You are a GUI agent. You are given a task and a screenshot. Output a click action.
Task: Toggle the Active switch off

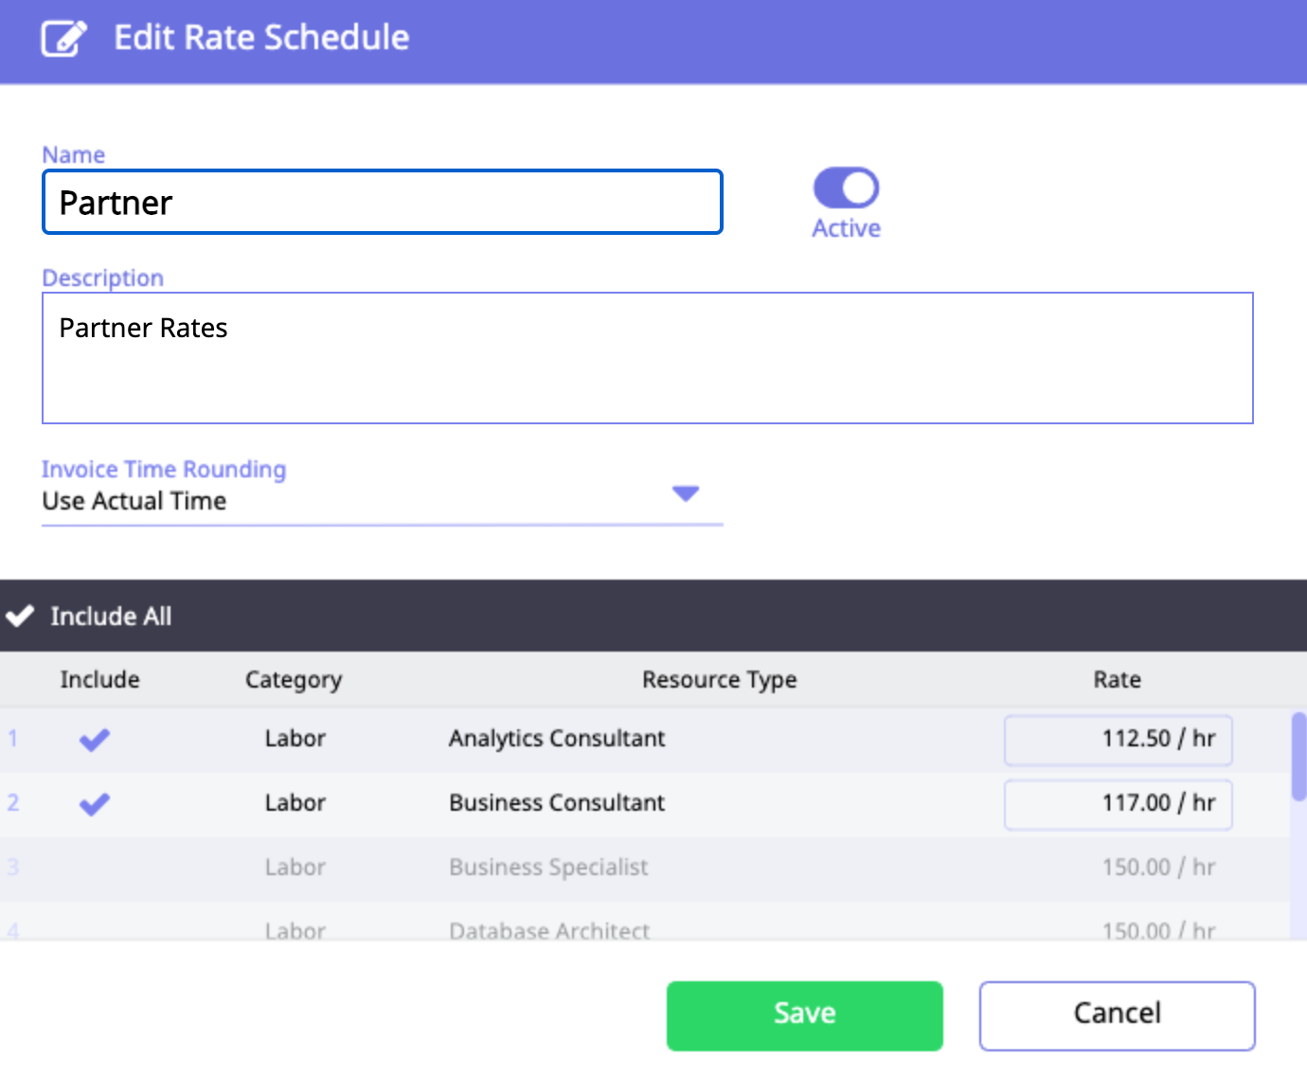[x=846, y=188]
